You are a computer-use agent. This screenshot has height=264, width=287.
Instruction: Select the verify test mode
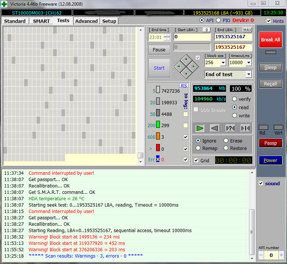[234, 99]
